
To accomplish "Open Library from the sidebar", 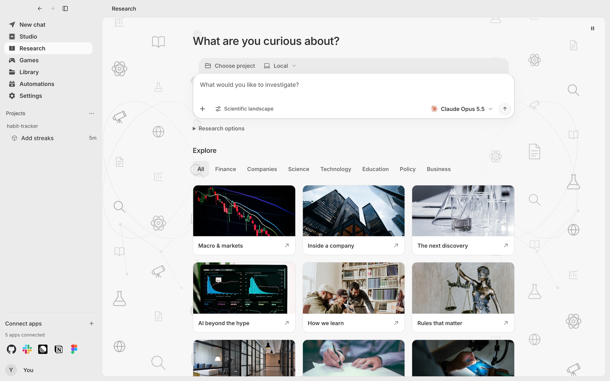I will pyautogui.click(x=48, y=72).
